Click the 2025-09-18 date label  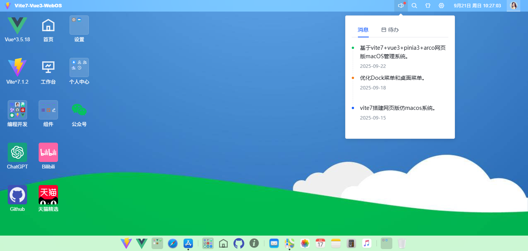coord(373,88)
